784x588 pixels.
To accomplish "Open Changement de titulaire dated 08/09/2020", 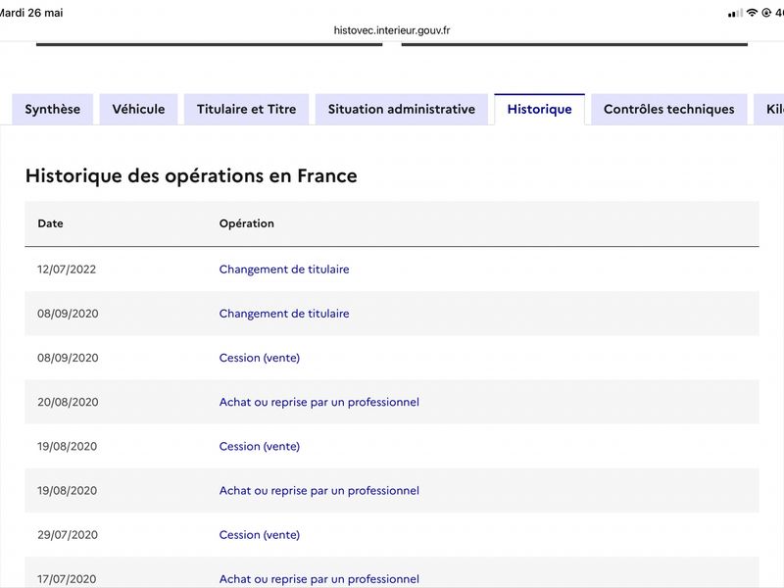I will point(284,314).
